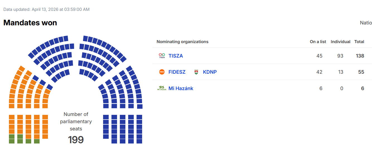Click the Mi Hazánk party logo
372x156 pixels.
coord(162,88)
